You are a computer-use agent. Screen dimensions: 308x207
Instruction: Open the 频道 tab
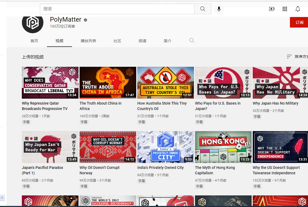(142, 41)
